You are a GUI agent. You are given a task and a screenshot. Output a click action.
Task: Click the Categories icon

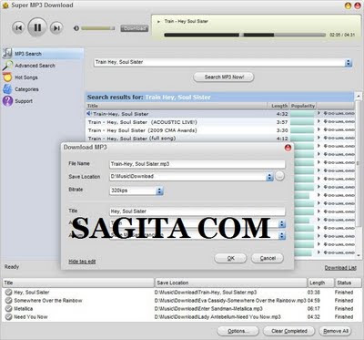click(7, 89)
